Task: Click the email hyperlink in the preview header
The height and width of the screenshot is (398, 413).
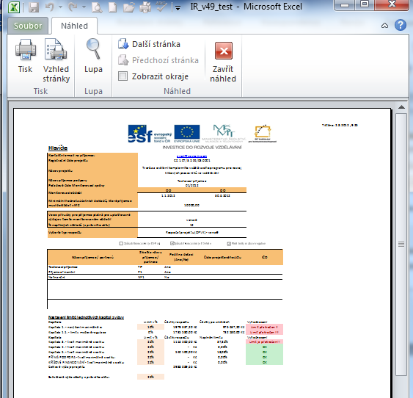Action: [x=191, y=156]
